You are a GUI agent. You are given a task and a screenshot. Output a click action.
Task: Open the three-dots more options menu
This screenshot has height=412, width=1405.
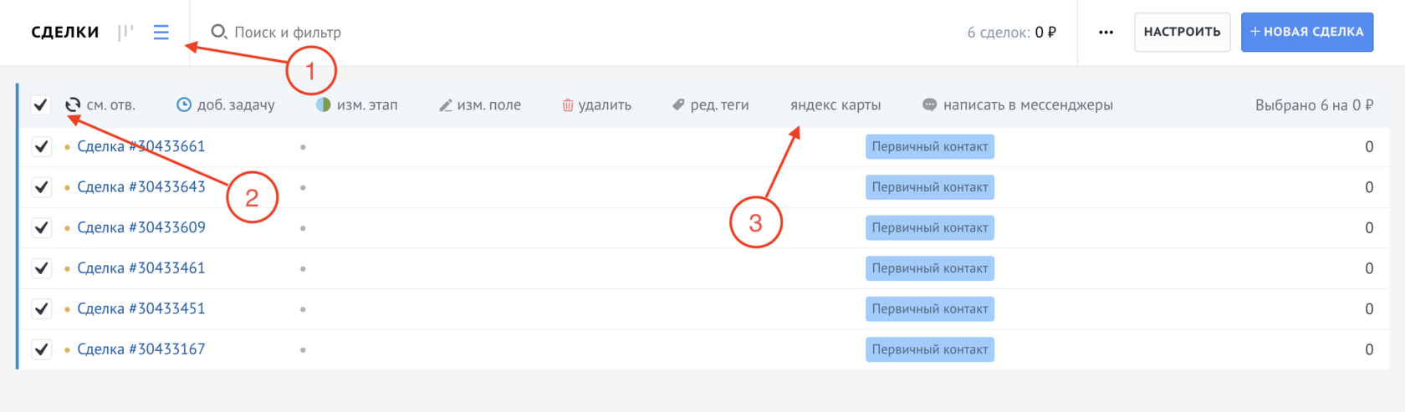(x=1106, y=33)
